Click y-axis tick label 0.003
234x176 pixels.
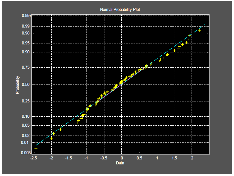pyautogui.click(x=26, y=153)
